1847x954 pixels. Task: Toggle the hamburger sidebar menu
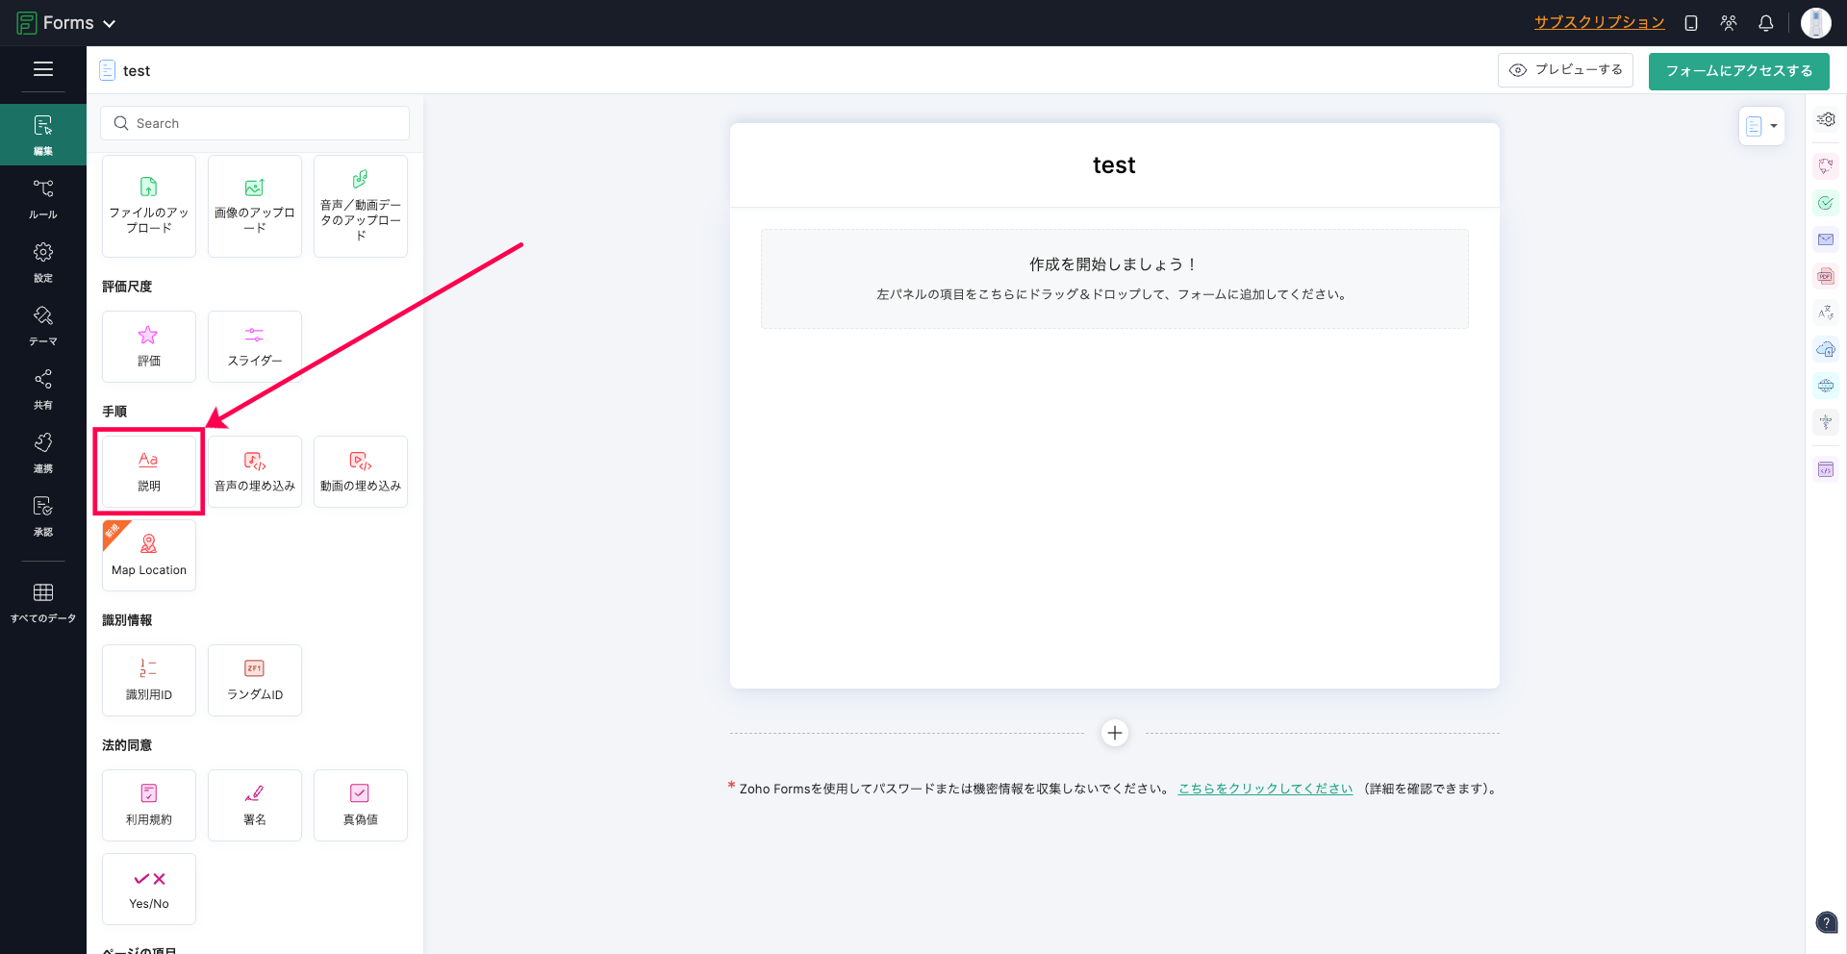point(43,69)
